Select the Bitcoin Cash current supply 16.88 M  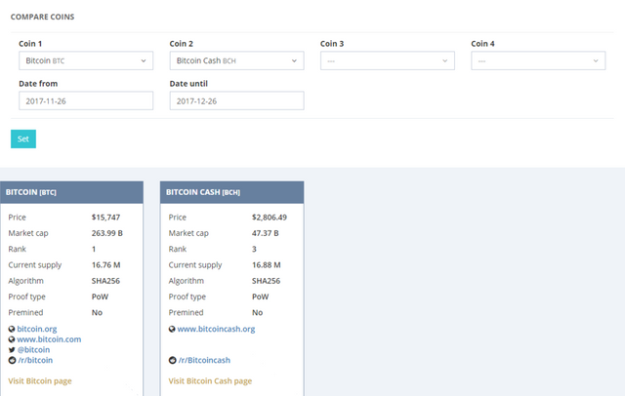267,265
